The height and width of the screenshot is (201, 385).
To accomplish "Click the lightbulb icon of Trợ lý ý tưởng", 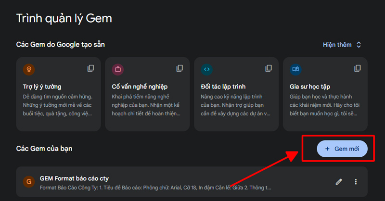I will point(29,69).
